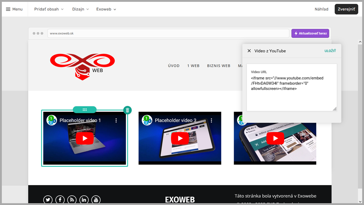364x205 pixels.
Task: Go to the ÚVOD navigation item
Action: tap(174, 66)
